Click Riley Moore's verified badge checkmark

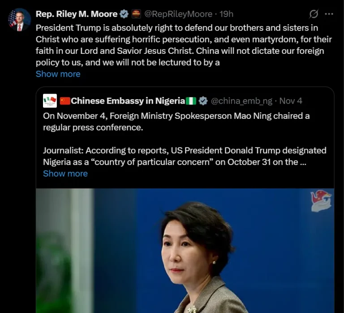(x=124, y=14)
